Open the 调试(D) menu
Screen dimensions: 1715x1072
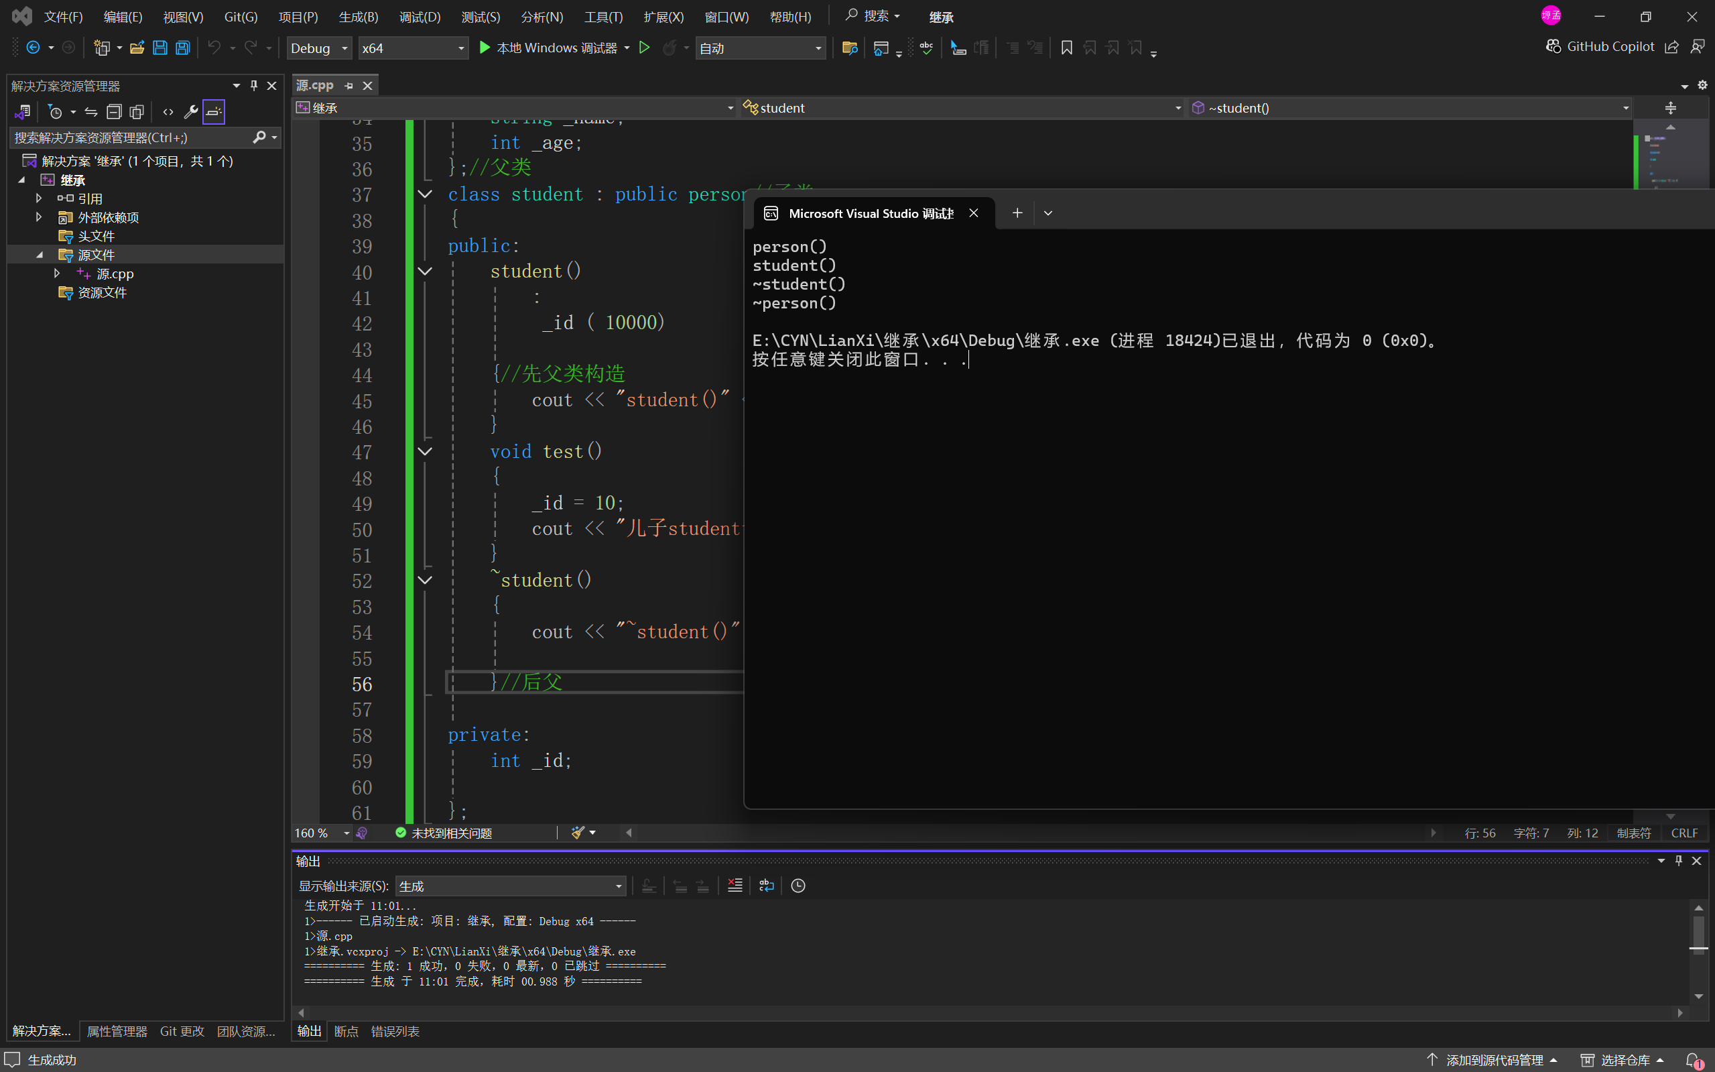tap(419, 17)
